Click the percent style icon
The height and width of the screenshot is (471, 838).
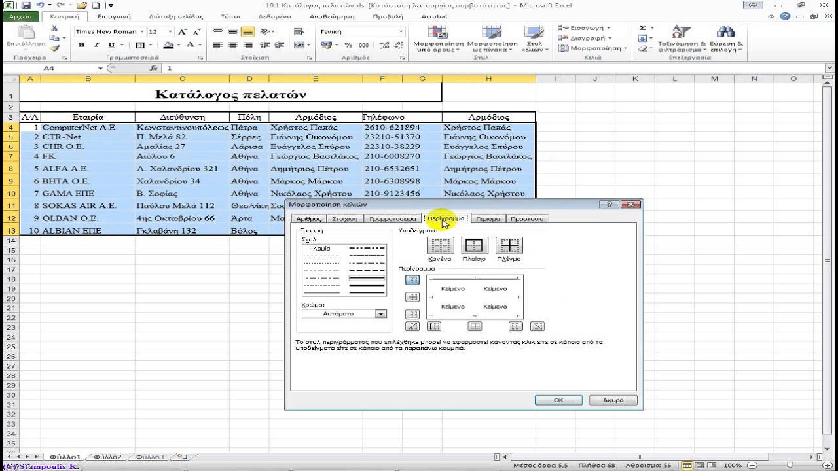[348, 45]
